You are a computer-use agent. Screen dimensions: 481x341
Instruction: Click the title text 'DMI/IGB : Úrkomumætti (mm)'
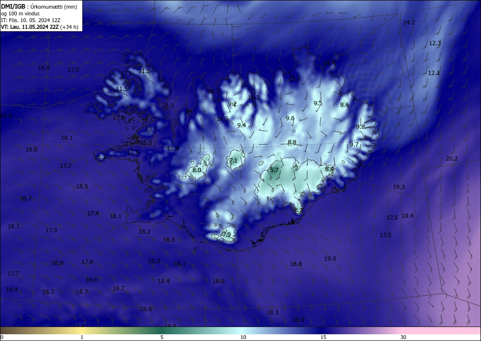coord(39,7)
